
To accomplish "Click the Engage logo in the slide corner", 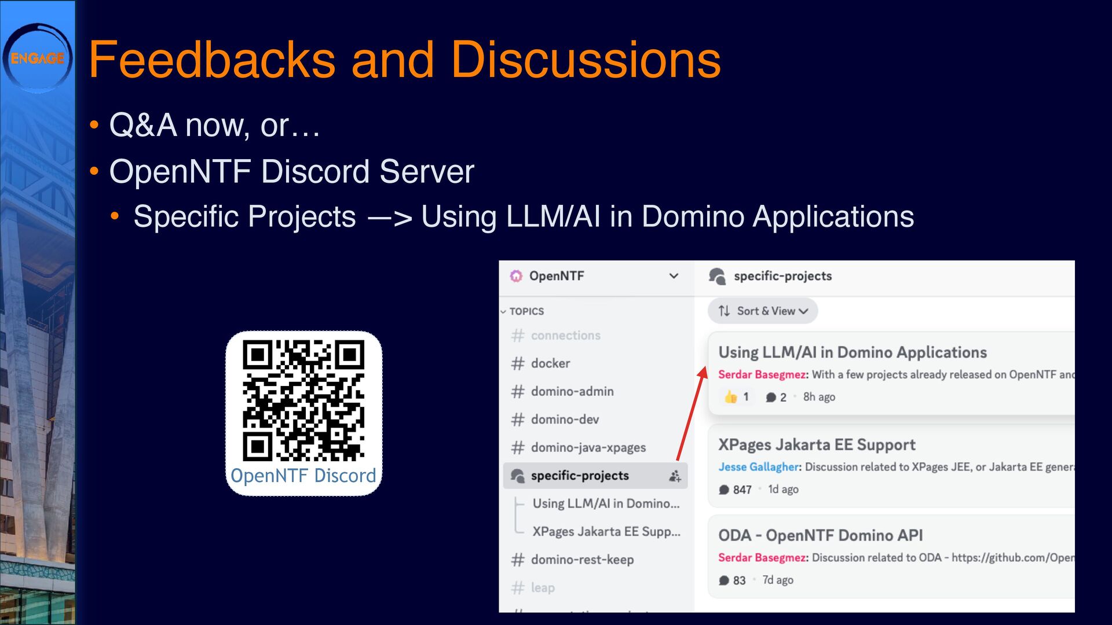I will (38, 58).
